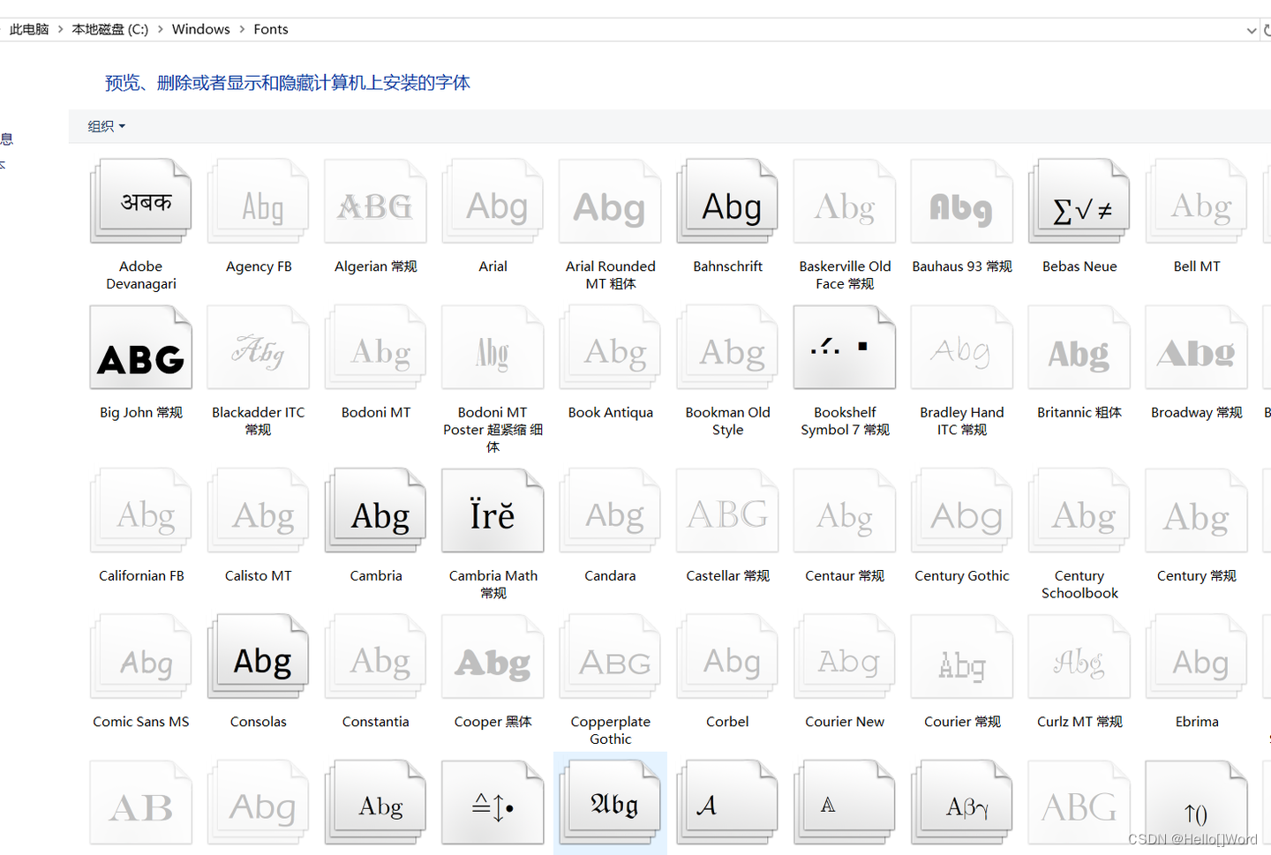
Task: Click Bradley Hand ITC font icon
Action: (962, 348)
